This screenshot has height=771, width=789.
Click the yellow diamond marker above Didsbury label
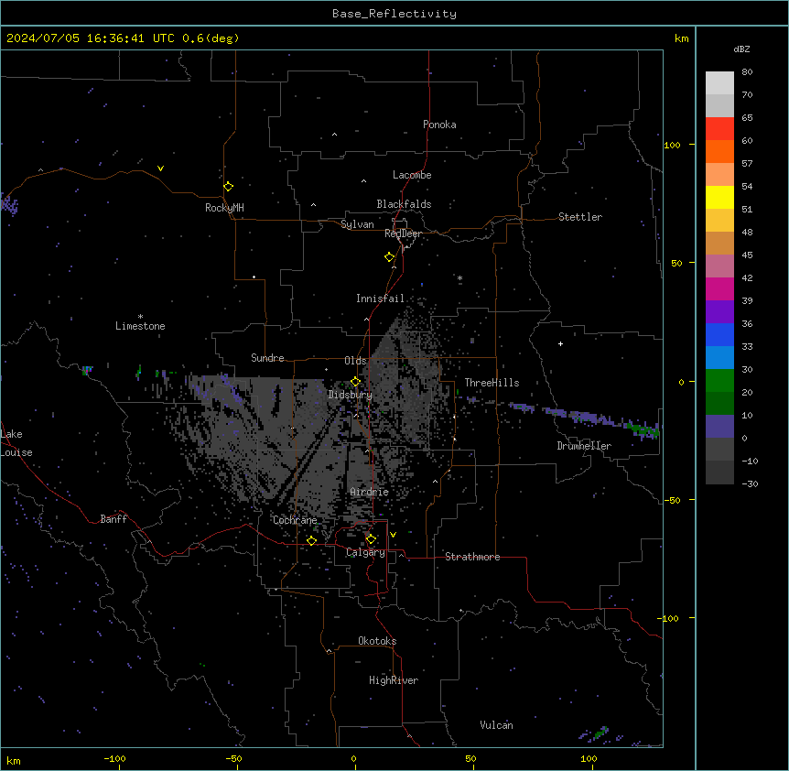pos(355,382)
